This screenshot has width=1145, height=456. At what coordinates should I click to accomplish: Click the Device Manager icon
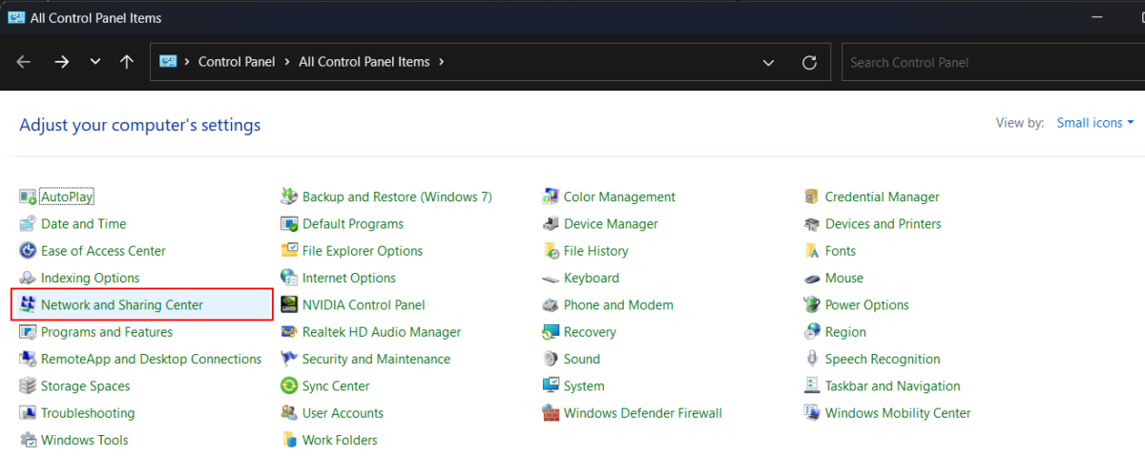pos(551,224)
